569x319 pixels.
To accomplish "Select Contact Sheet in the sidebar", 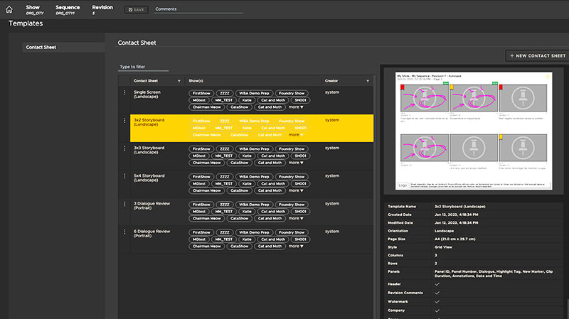I will pos(63,47).
